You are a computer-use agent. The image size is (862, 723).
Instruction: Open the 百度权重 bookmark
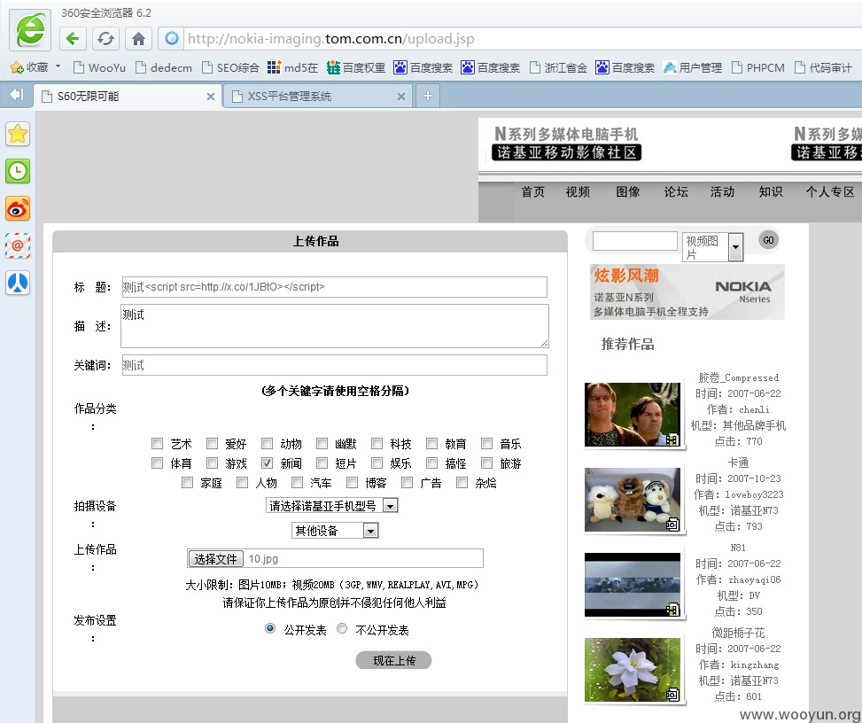click(356, 67)
